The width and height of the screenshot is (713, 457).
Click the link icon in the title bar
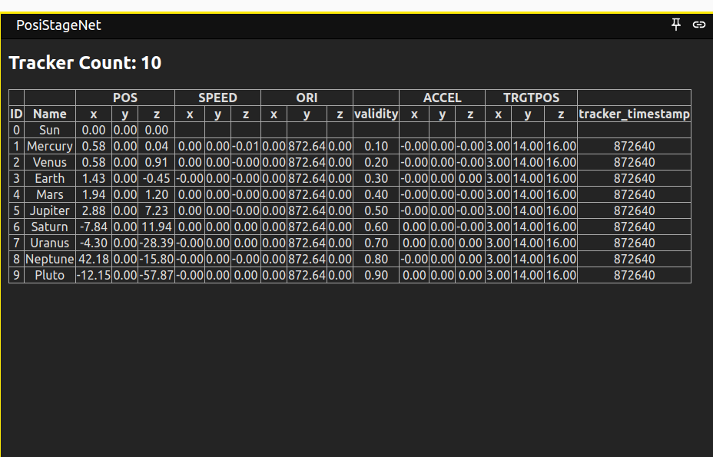click(698, 25)
